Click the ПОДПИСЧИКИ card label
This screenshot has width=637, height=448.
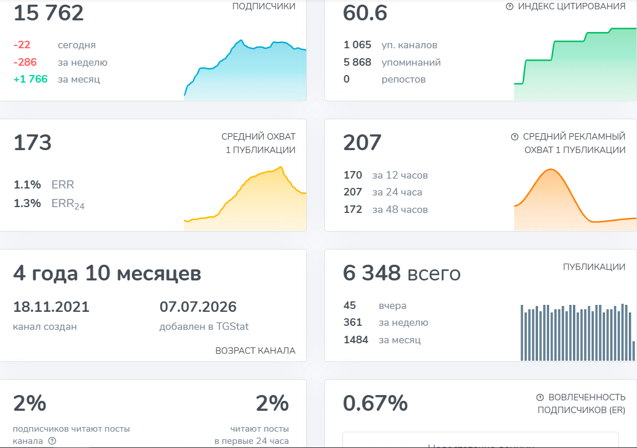pyautogui.click(x=264, y=6)
